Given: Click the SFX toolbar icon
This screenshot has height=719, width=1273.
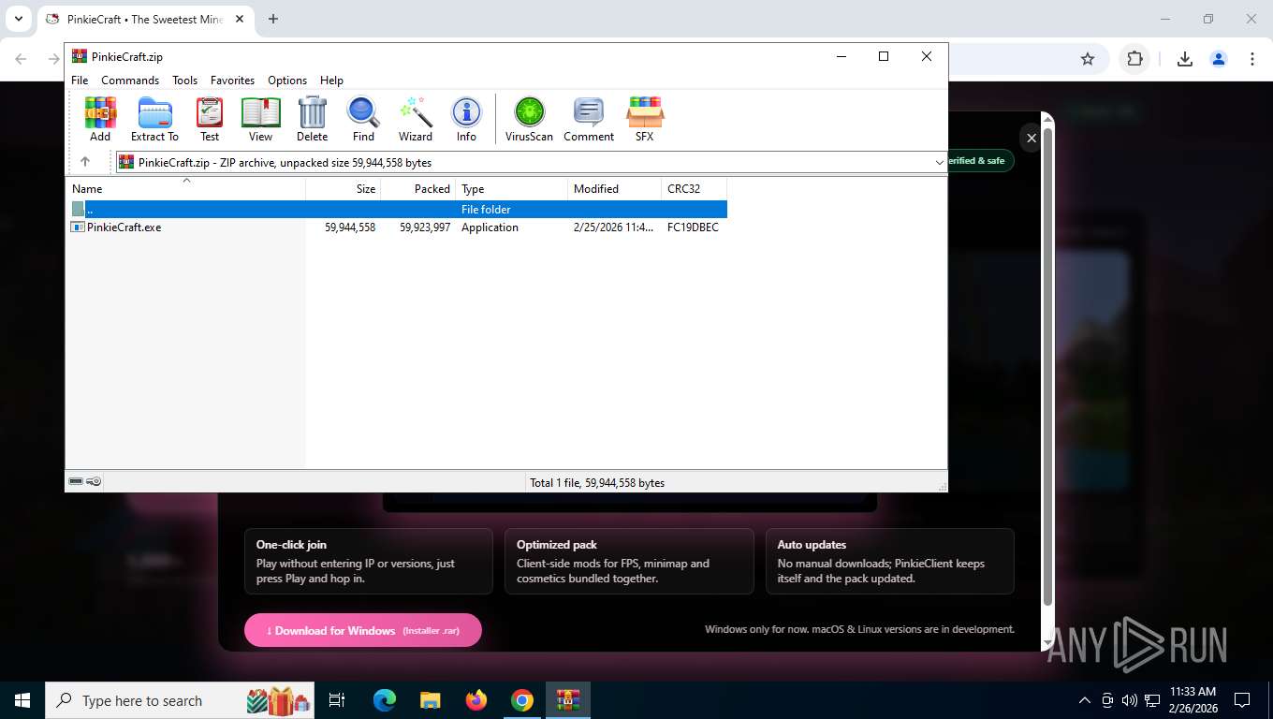Looking at the screenshot, I should coord(644,119).
